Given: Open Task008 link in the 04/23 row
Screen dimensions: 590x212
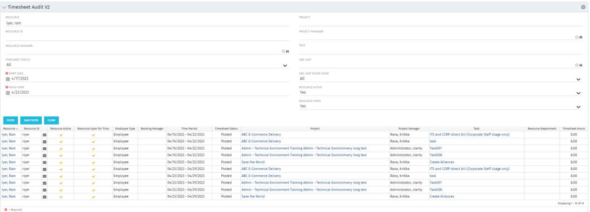Looking at the screenshot, I should click(436, 189).
